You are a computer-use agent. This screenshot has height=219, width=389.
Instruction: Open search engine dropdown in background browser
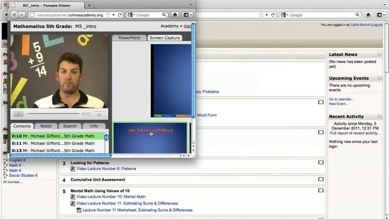click(284, 15)
